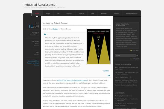This screenshot has width=164, height=109.
Task: Navigate to the Q&A section
Action: coord(93,13)
